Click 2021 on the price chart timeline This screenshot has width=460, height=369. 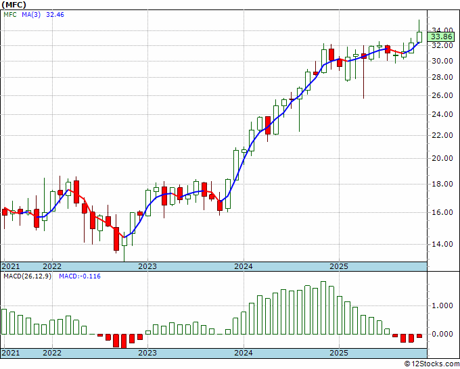(x=11, y=266)
